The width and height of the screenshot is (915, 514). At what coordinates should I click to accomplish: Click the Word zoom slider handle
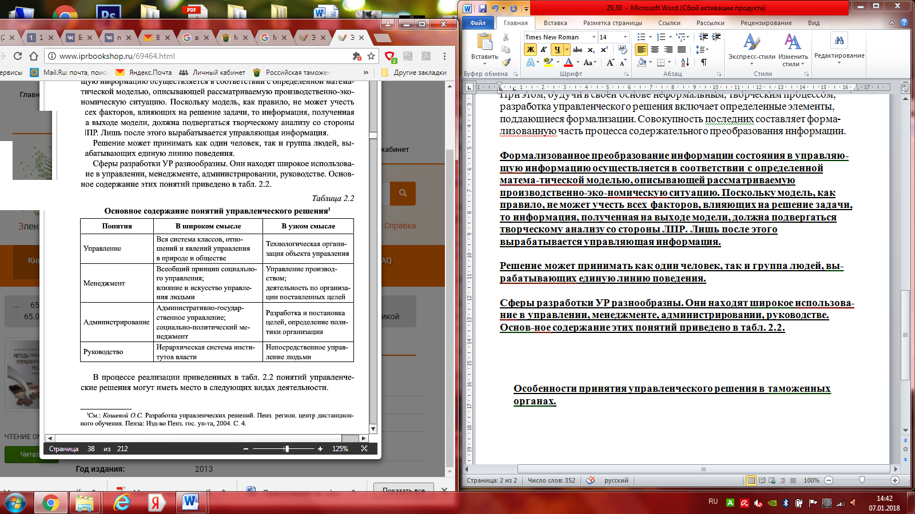tap(862, 480)
